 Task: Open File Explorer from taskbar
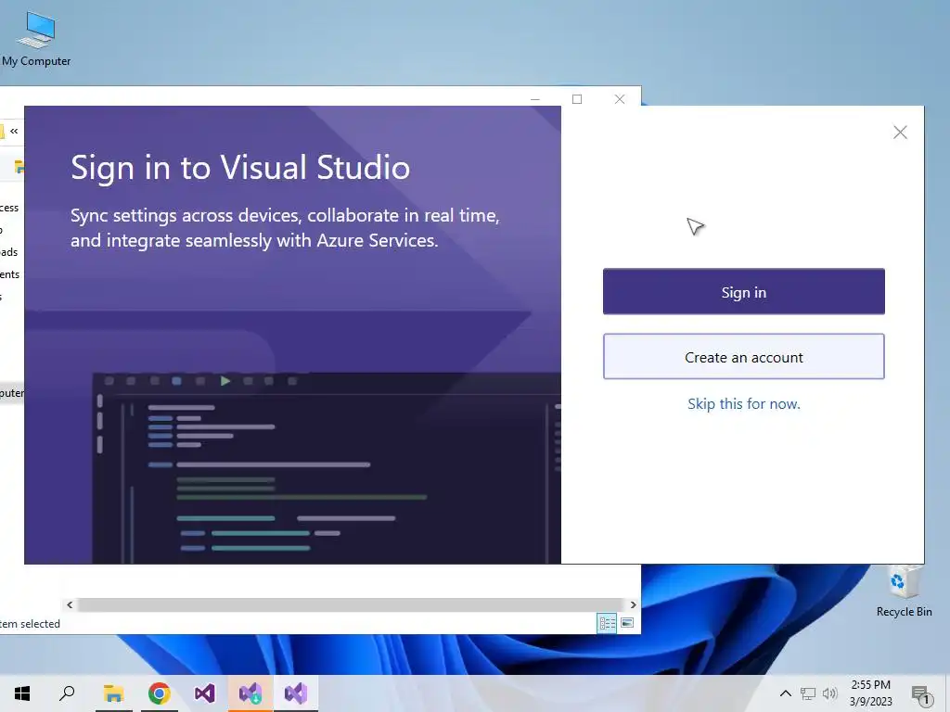[x=113, y=693]
